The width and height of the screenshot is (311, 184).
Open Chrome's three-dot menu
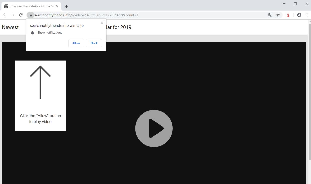pyautogui.click(x=307, y=15)
